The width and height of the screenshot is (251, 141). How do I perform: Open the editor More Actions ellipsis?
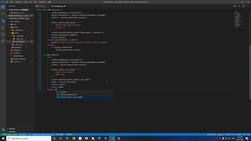[248, 6]
